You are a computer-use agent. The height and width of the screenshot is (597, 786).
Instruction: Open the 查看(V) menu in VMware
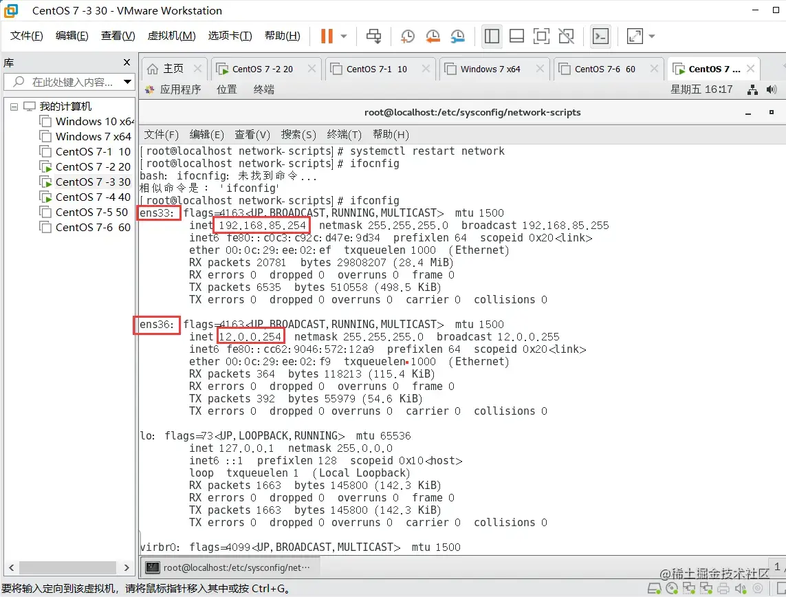pyautogui.click(x=118, y=36)
